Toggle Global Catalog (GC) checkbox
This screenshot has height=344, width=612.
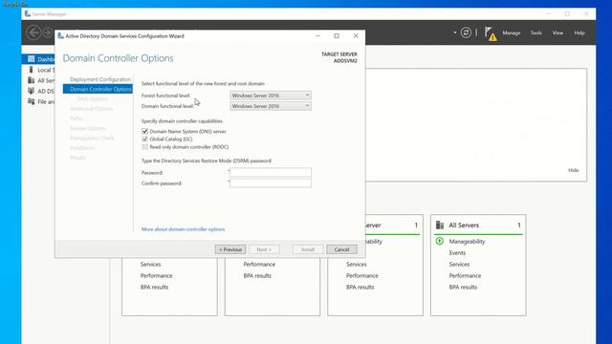144,140
